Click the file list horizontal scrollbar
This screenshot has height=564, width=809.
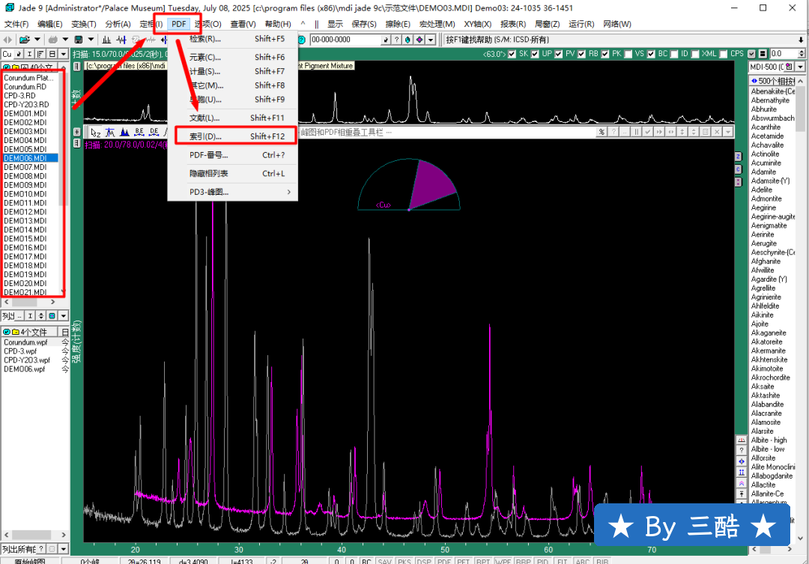(31, 302)
